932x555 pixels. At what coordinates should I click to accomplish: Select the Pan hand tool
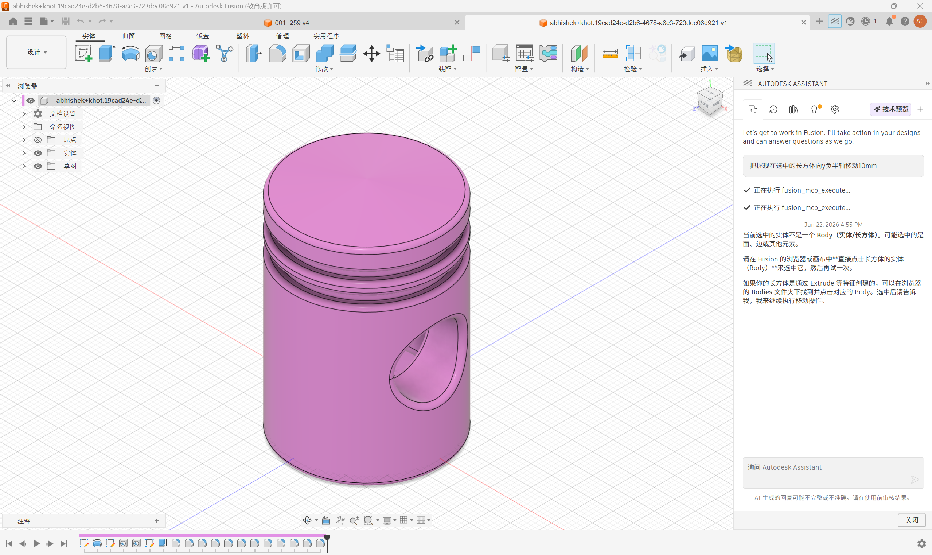pyautogui.click(x=340, y=520)
